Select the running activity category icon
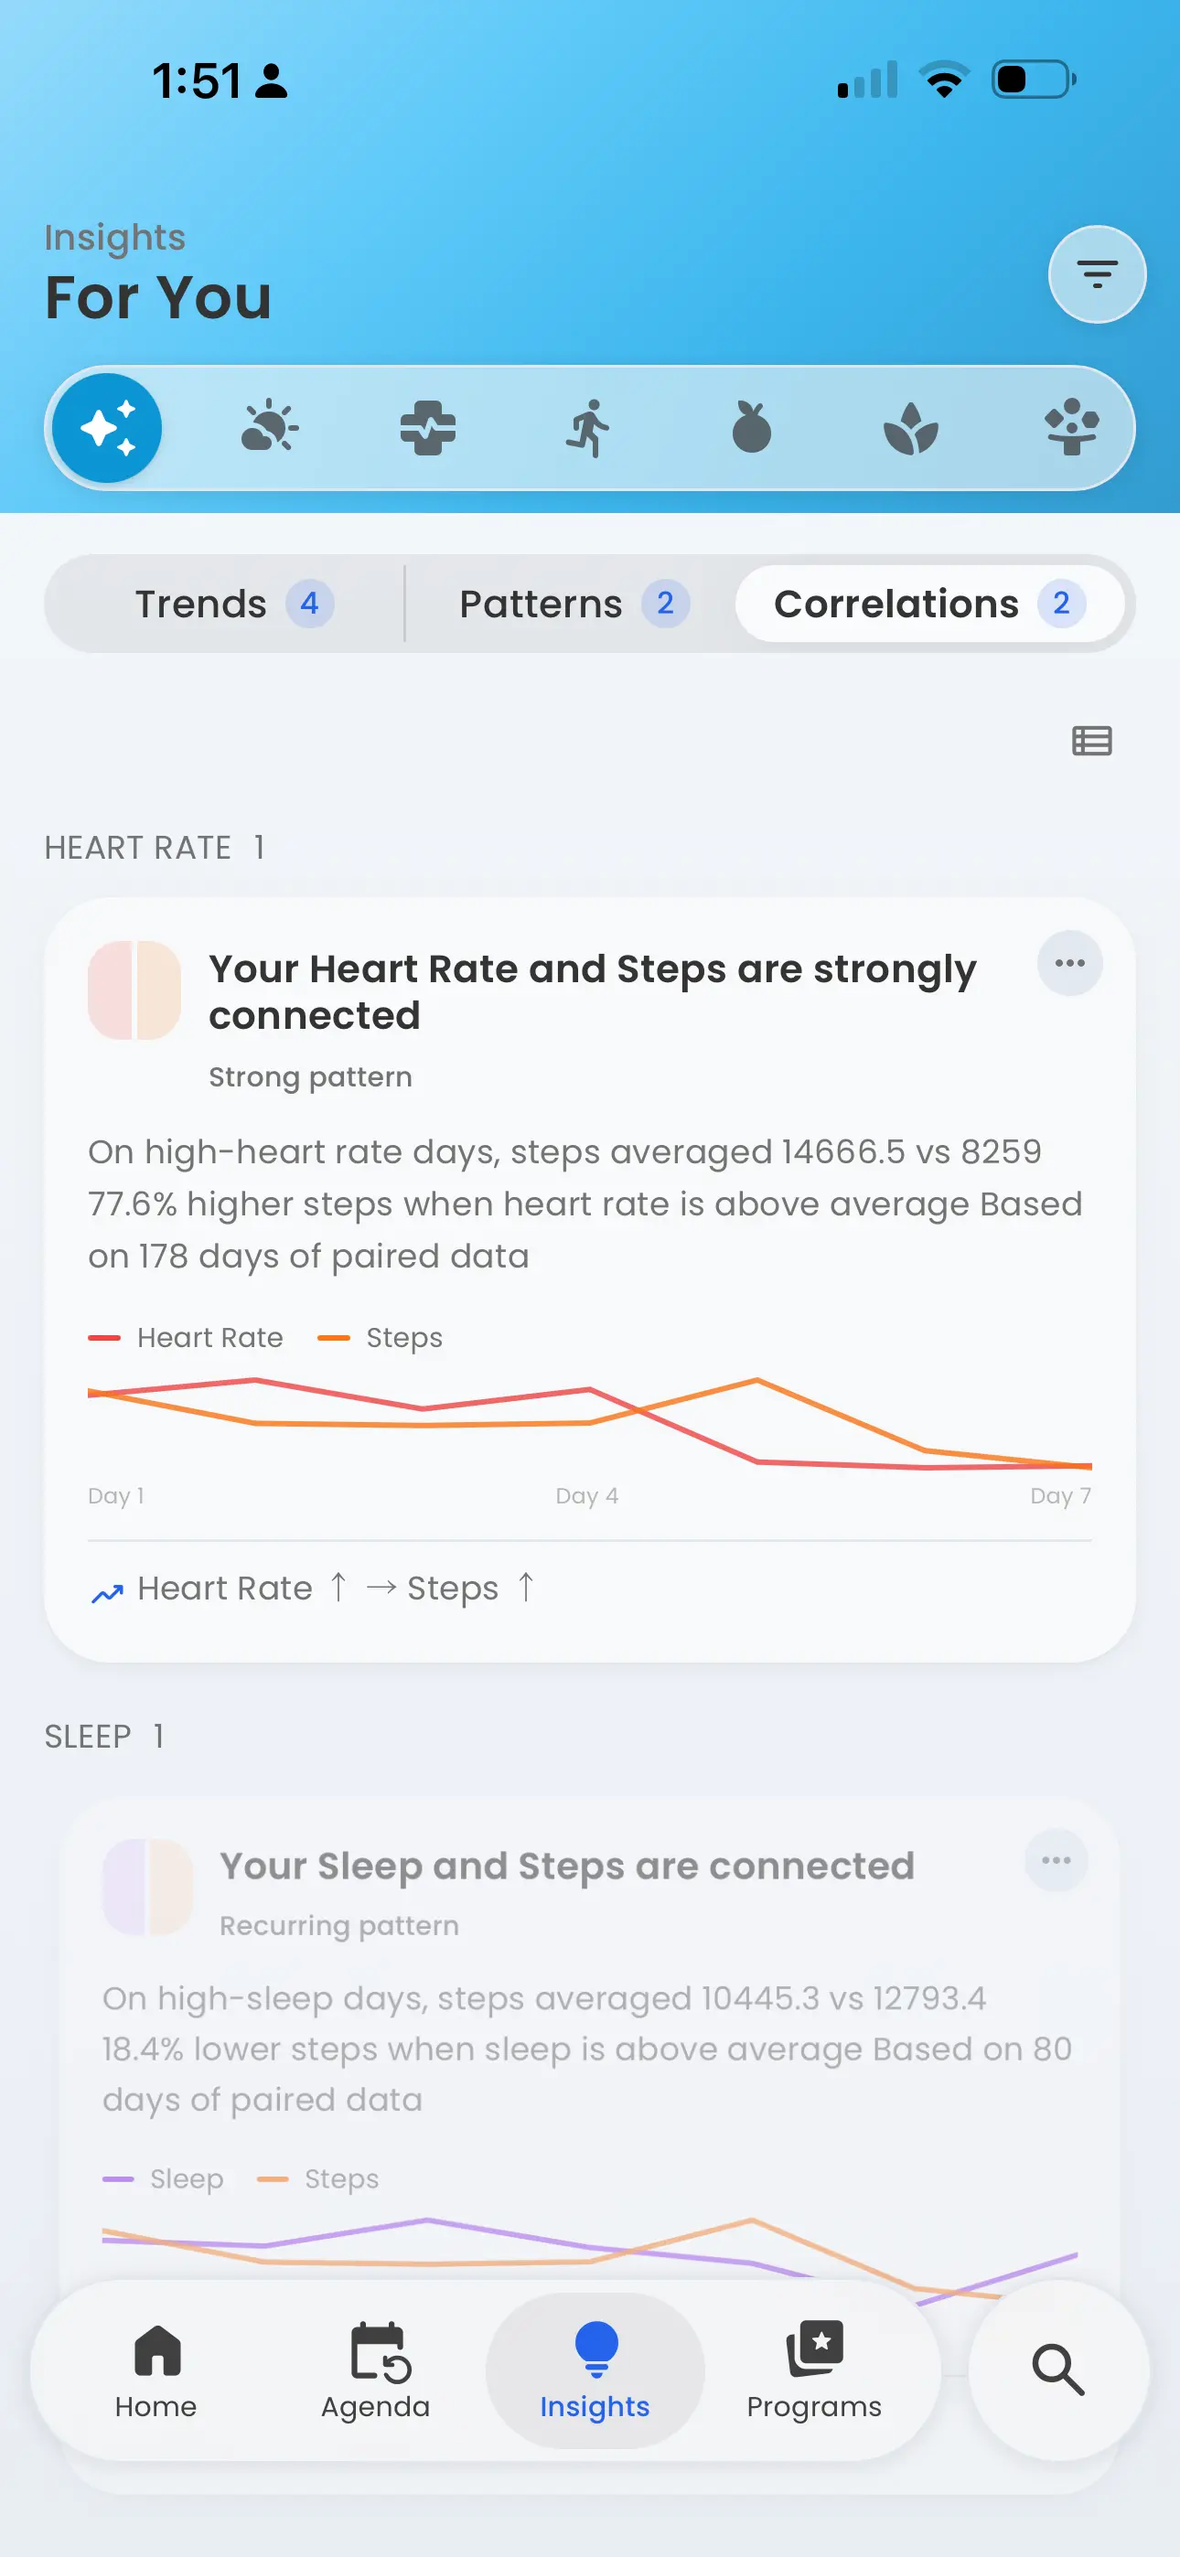The width and height of the screenshot is (1180, 2557). (589, 428)
